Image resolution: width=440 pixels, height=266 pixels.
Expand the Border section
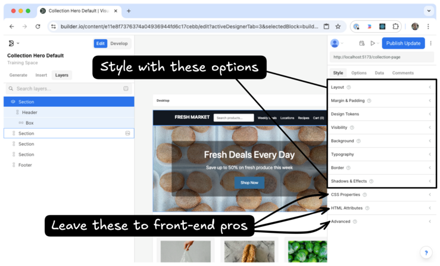(382, 168)
